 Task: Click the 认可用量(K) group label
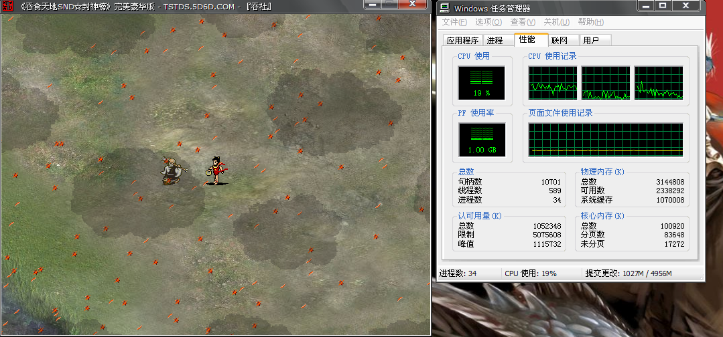pos(480,216)
